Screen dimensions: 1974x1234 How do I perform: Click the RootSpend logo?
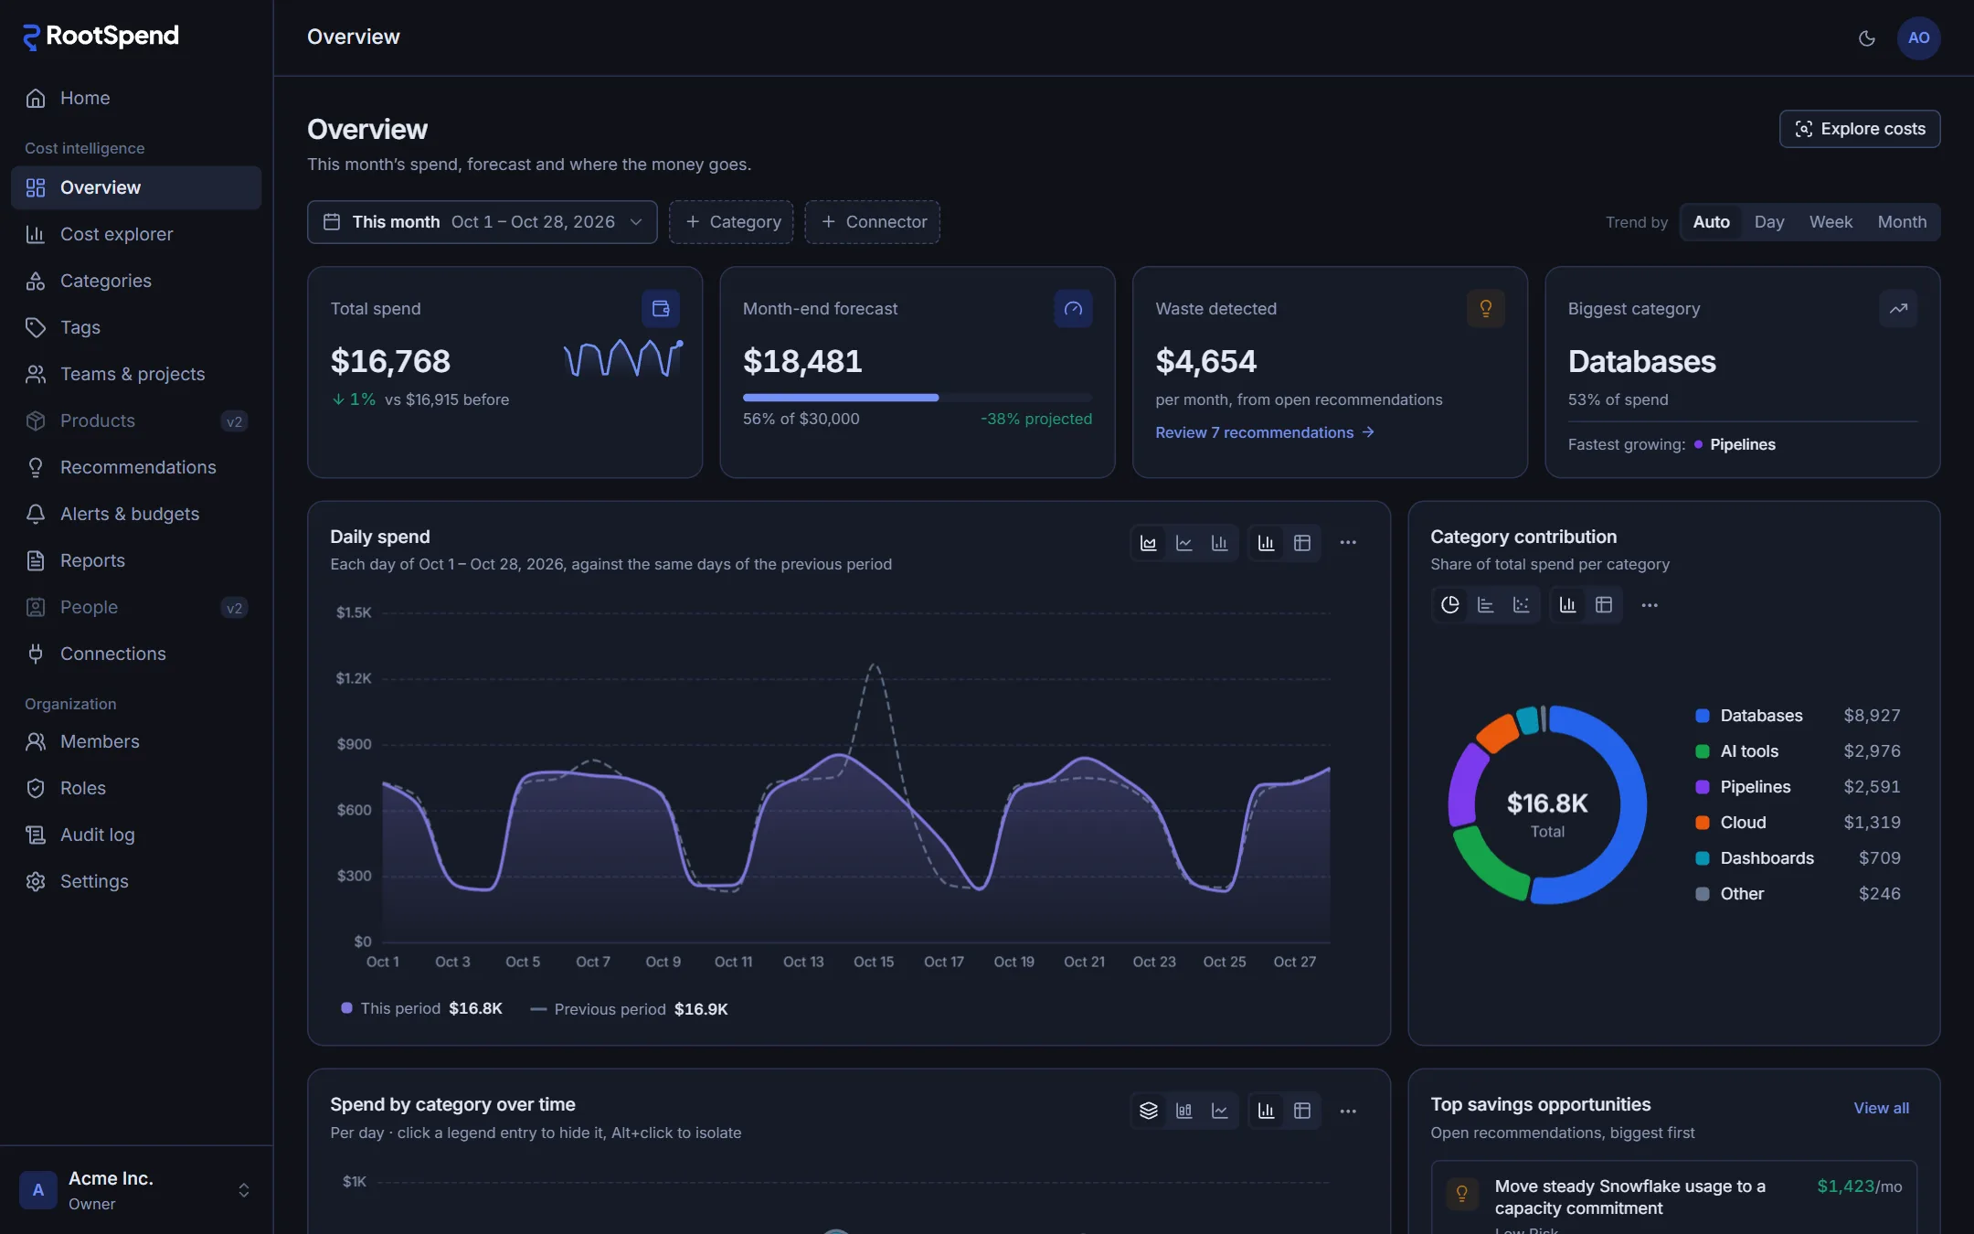[x=101, y=37]
